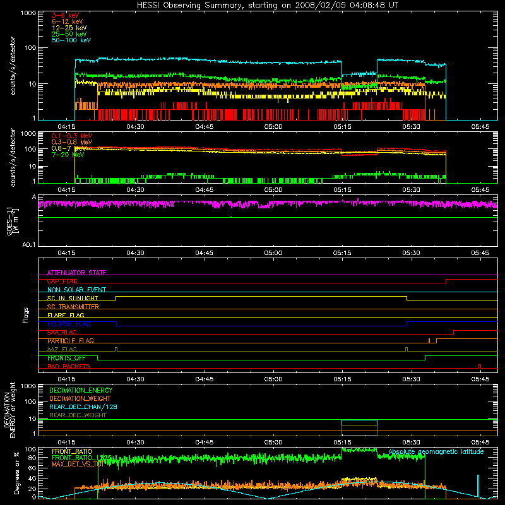Screen dimensions: 505x505
Task: Click the BAD_PACKETS pulse near 05:45
Action: (x=480, y=366)
